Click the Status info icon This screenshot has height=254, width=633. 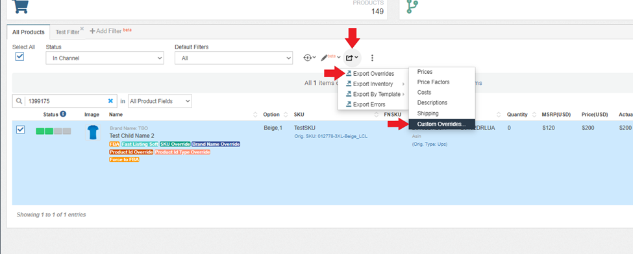pos(63,114)
